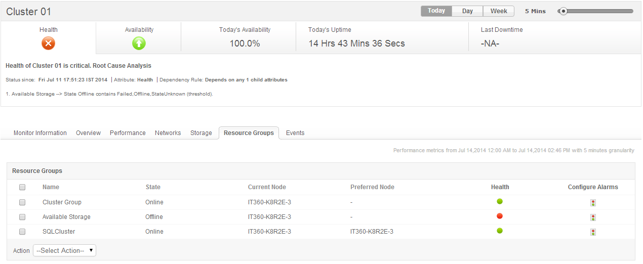The height and width of the screenshot is (264, 643).
Task: Open Configure Alarms for Cluster Group
Action: [593, 203]
